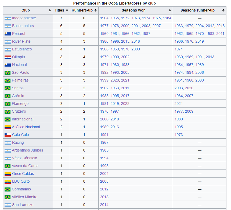231x210 pixels.
Task: Click the Argentina flag beside Boca Juniors
Action: click(8, 26)
